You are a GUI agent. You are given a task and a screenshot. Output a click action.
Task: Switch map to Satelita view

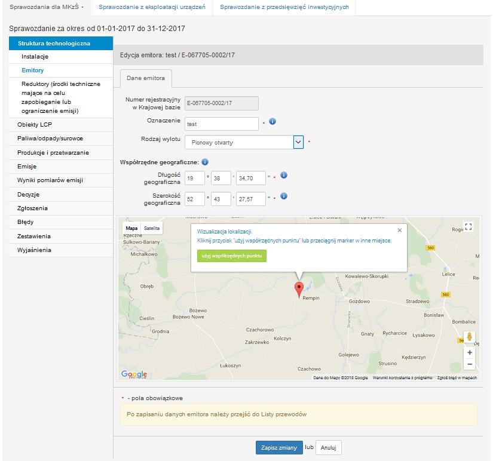tap(151, 228)
